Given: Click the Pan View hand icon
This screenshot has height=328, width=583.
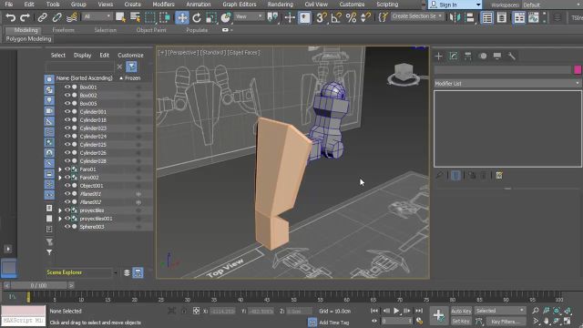Looking at the screenshot, I should pyautogui.click(x=546, y=321).
